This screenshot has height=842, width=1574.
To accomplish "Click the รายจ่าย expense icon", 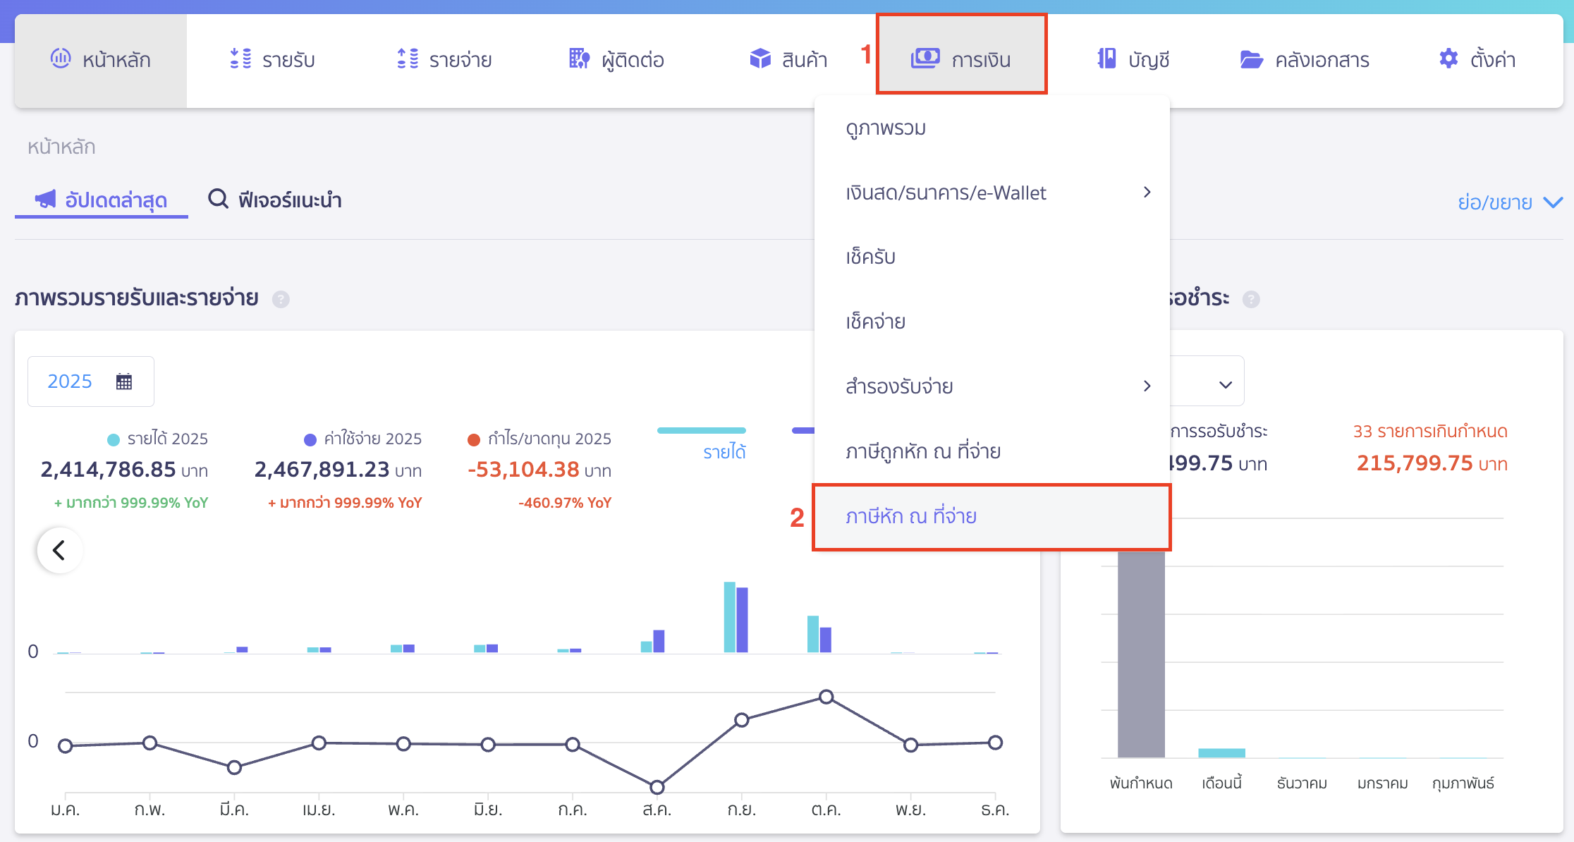I will (408, 59).
